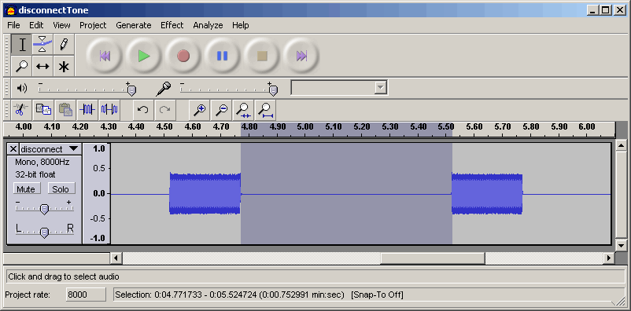Click the Fit selection in window icon
The height and width of the screenshot is (311, 631).
[243, 110]
